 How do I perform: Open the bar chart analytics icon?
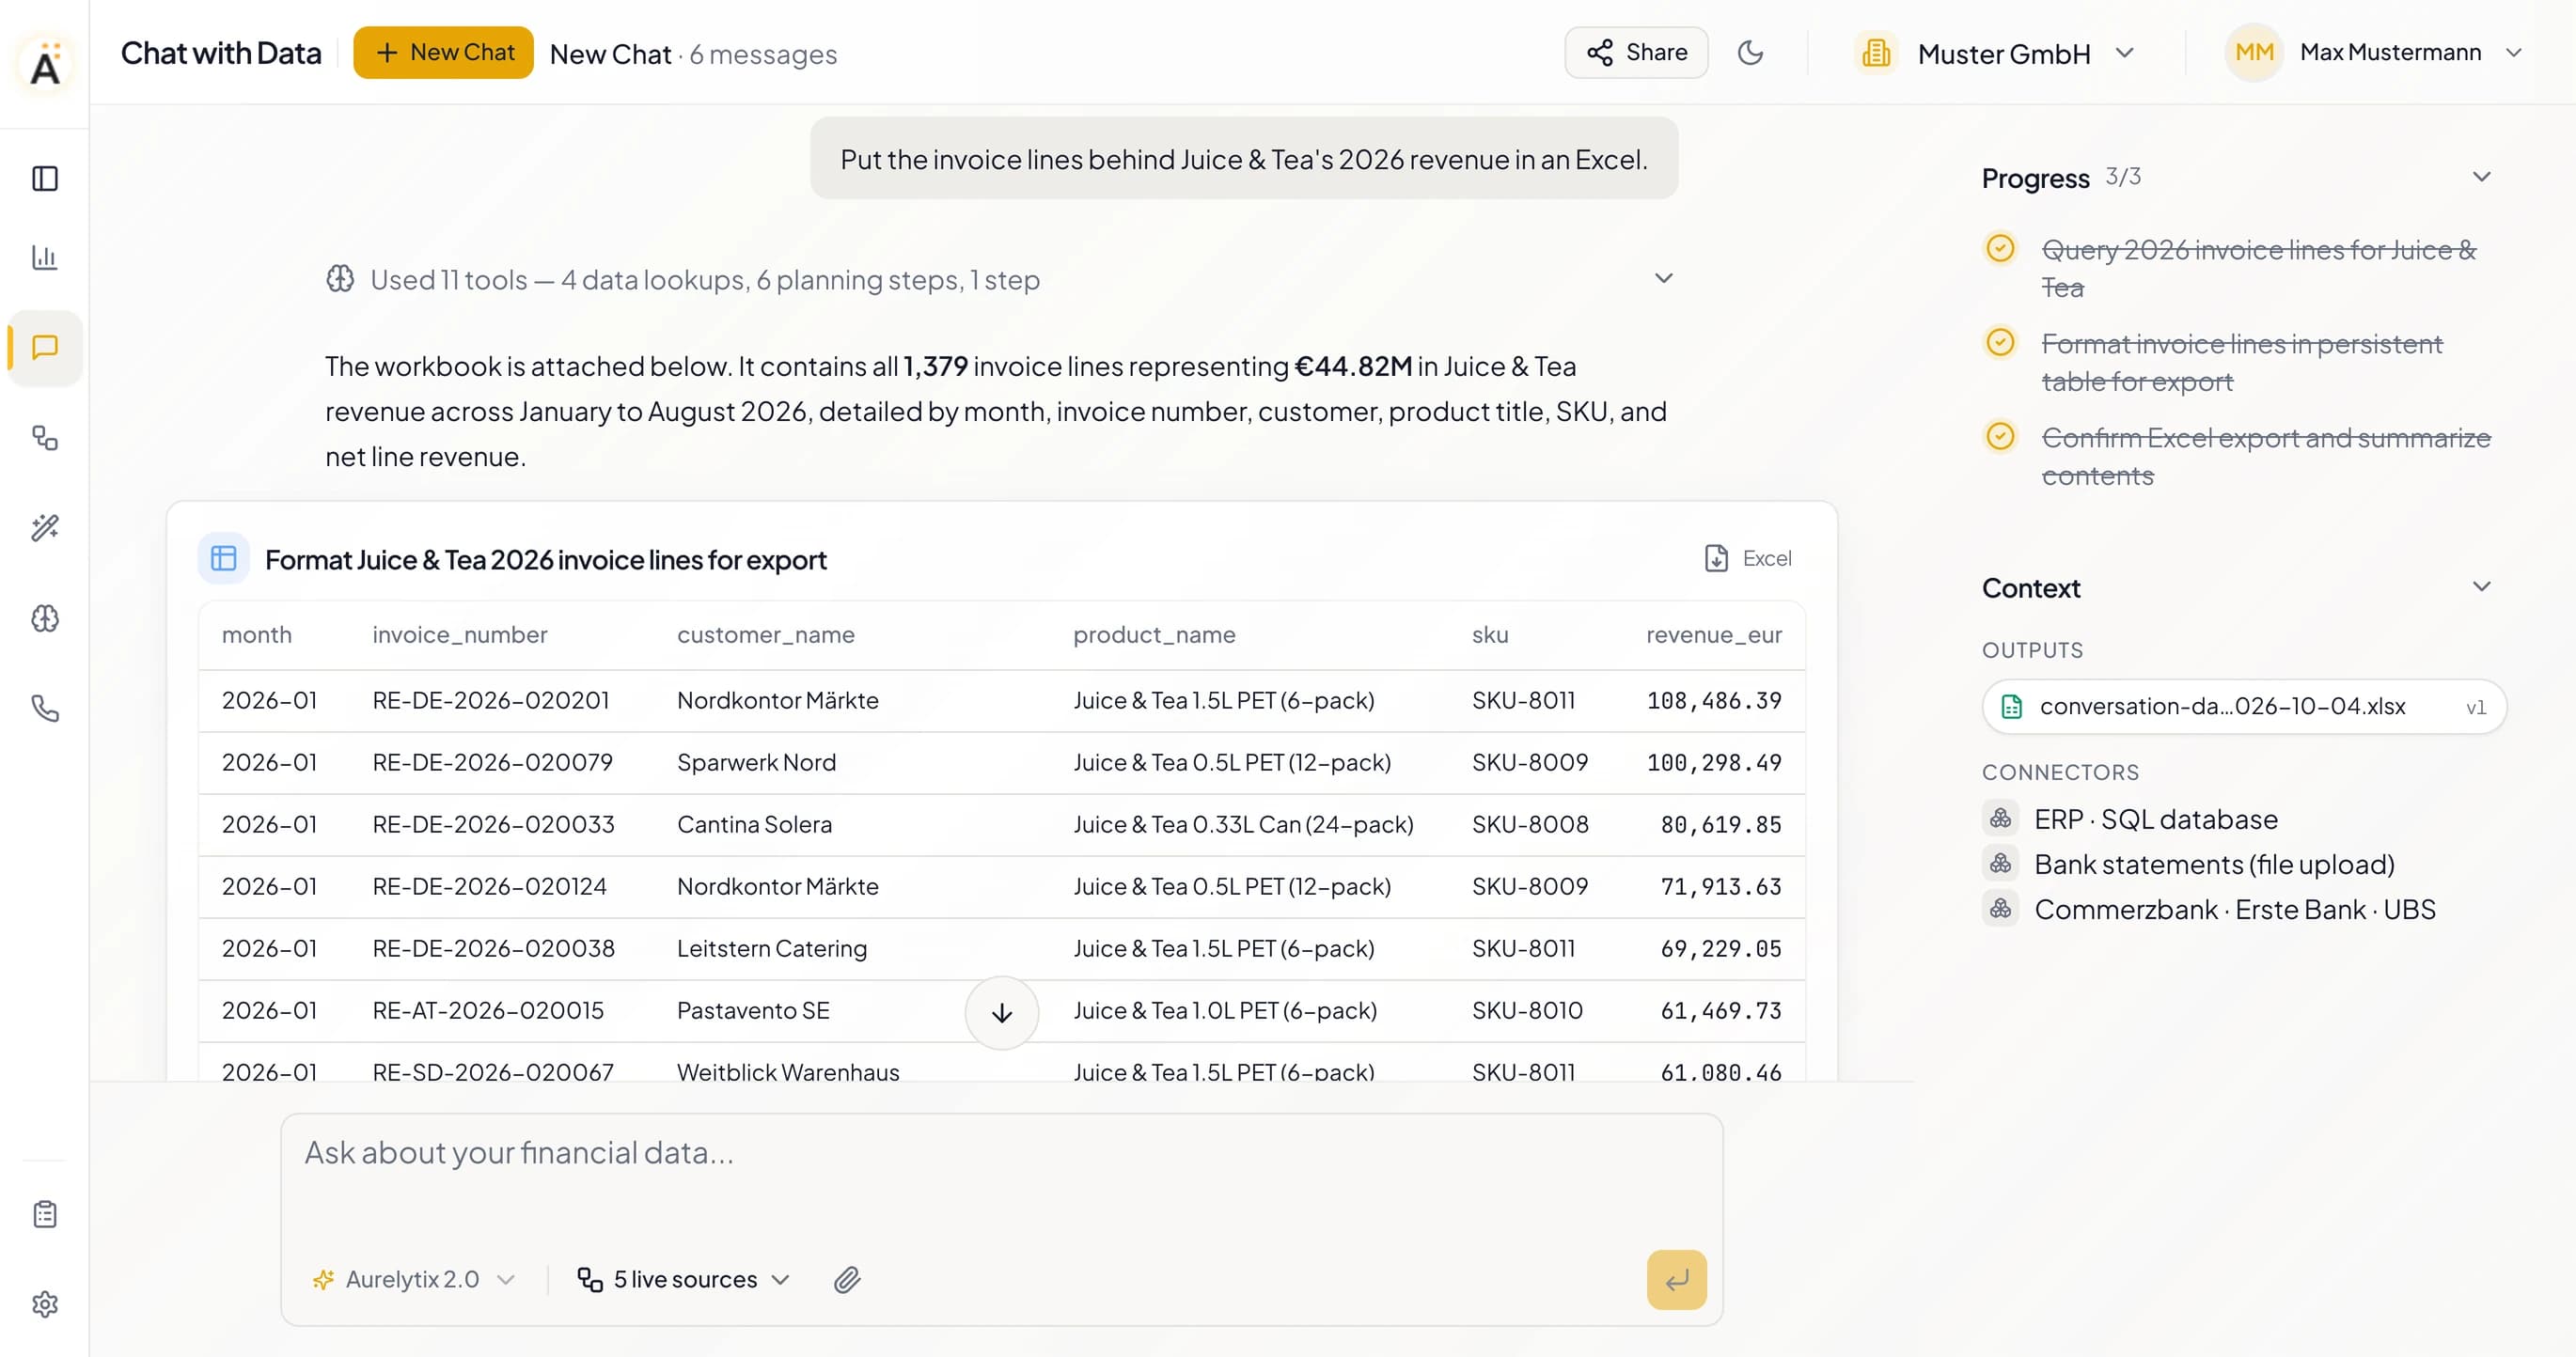[x=45, y=257]
